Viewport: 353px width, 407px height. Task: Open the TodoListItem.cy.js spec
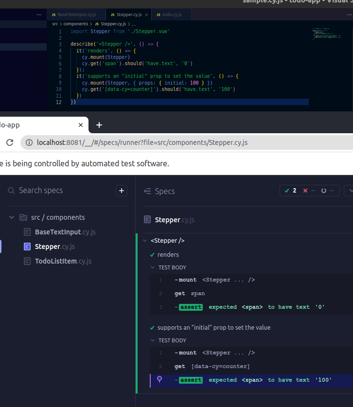(63, 261)
